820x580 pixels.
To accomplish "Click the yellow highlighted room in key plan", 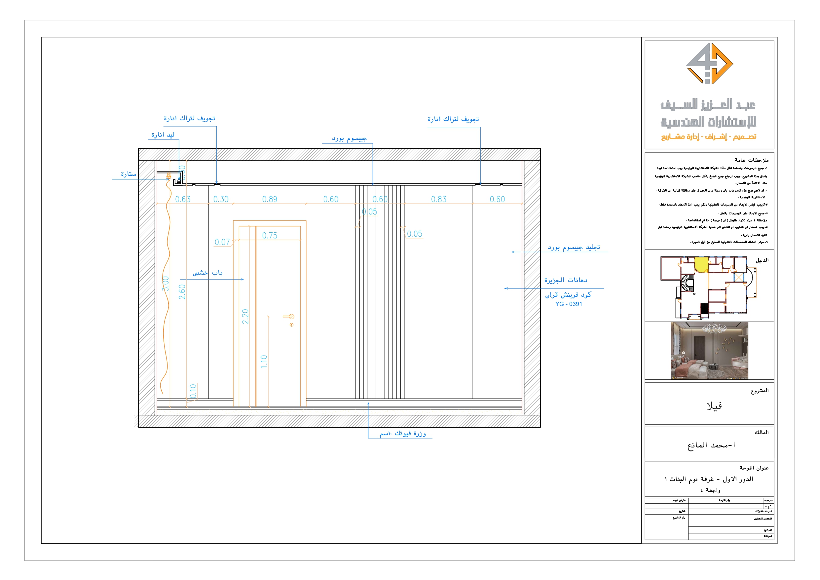I will pyautogui.click(x=701, y=264).
